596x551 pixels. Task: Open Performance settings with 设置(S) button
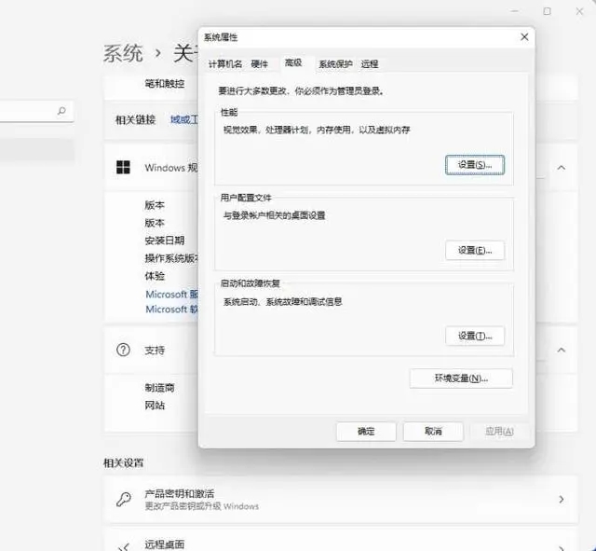tap(475, 165)
